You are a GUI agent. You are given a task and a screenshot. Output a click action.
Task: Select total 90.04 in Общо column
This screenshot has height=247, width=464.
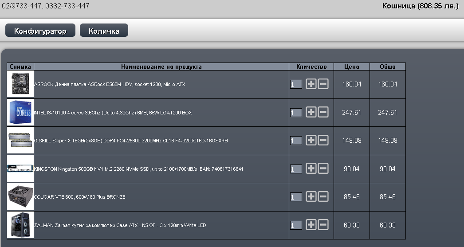pos(388,169)
